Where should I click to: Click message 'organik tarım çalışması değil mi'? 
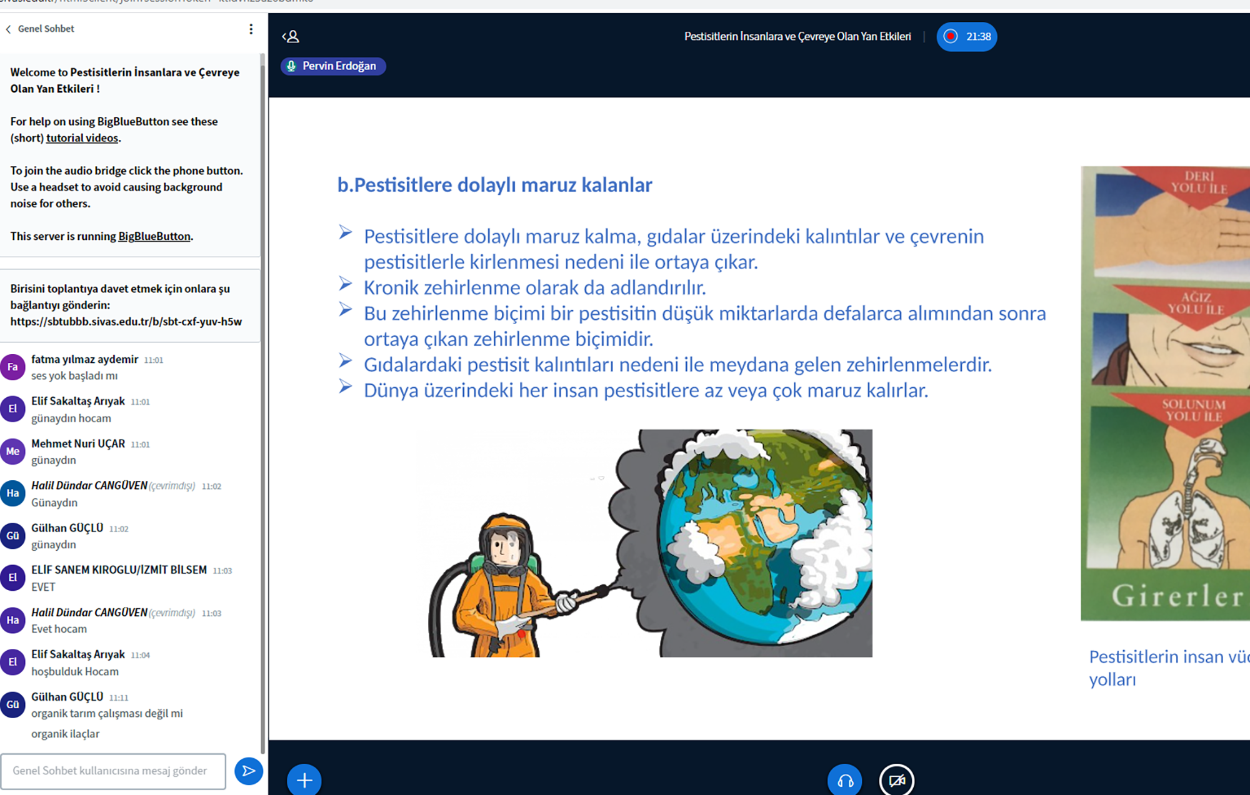tap(107, 713)
